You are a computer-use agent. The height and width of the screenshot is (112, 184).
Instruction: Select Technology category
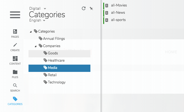pos(57,82)
